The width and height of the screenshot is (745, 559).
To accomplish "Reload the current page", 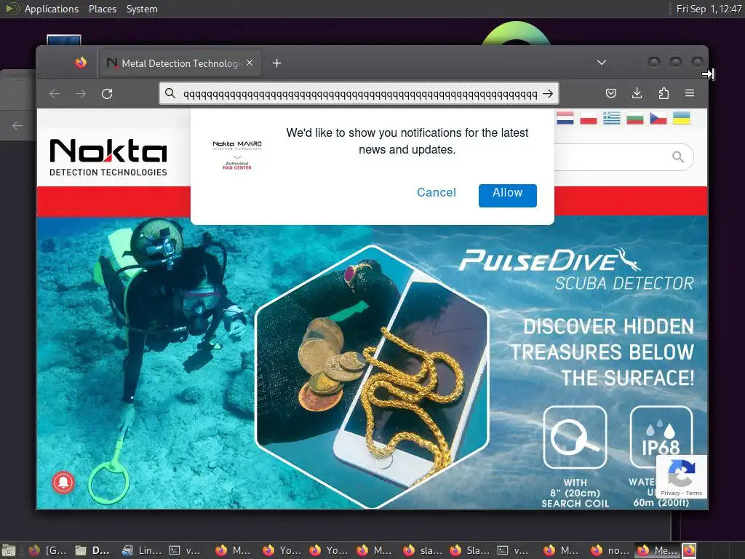I will coord(107,94).
